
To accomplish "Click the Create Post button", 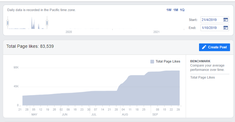I will coord(215,47).
